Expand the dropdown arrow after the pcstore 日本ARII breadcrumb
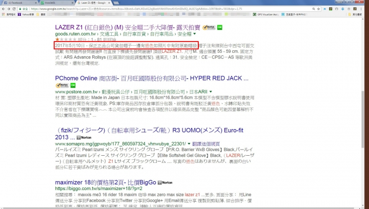The height and width of the screenshot is (209, 369). tap(211, 92)
